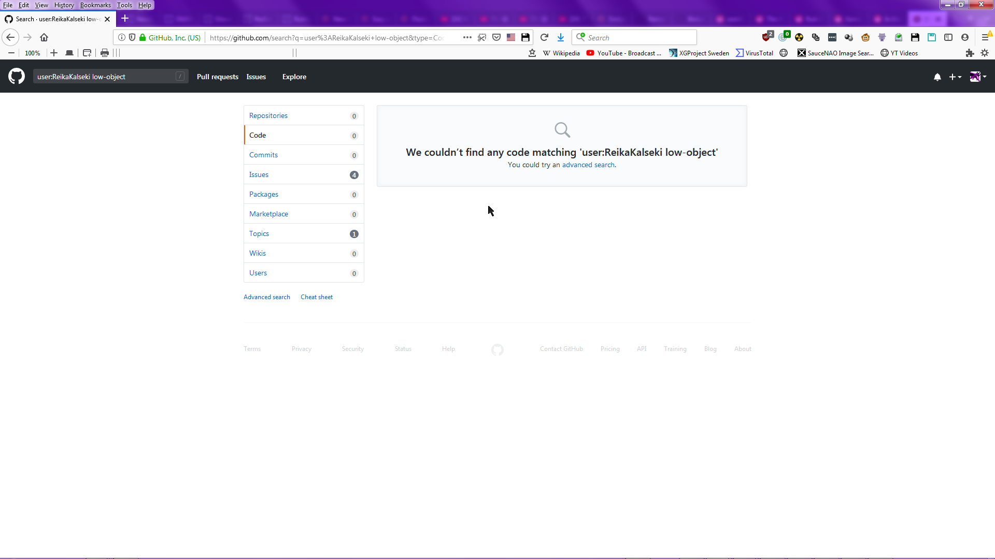The height and width of the screenshot is (559, 995).
Task: Zoom in with the plus zoom control
Action: pos(54,53)
